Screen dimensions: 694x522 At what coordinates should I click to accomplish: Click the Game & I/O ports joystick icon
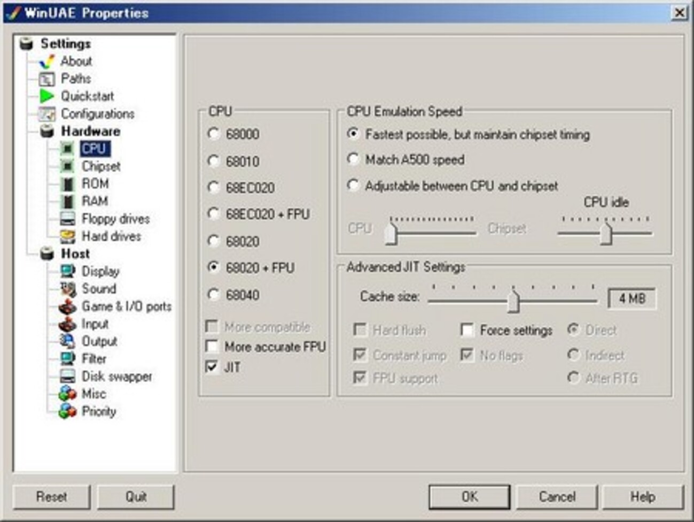[67, 306]
